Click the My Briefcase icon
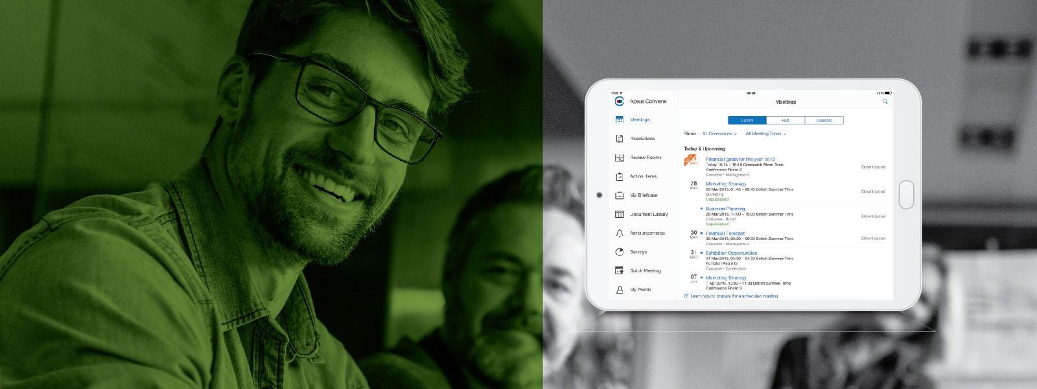The height and width of the screenshot is (389, 1037). tap(619, 195)
